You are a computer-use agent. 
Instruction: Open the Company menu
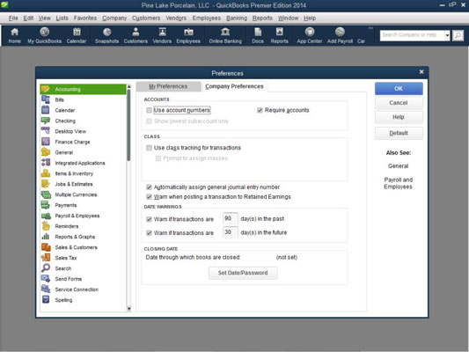pyautogui.click(x=114, y=18)
